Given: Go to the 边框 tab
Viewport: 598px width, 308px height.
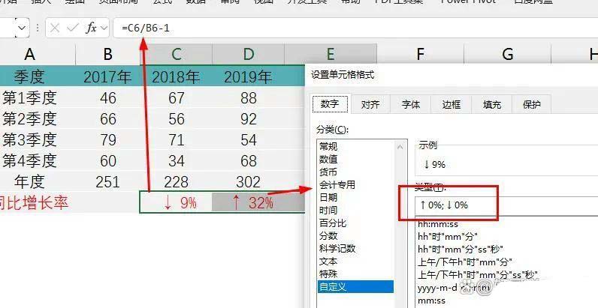Looking at the screenshot, I should point(451,105).
